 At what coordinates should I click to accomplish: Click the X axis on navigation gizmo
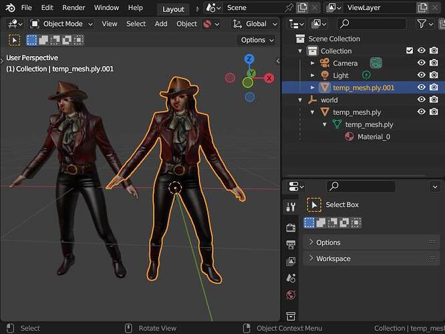(269, 78)
